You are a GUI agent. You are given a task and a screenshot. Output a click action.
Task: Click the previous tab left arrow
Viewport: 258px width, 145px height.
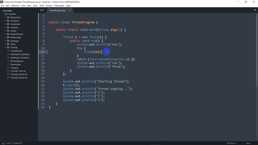coord(40,10)
